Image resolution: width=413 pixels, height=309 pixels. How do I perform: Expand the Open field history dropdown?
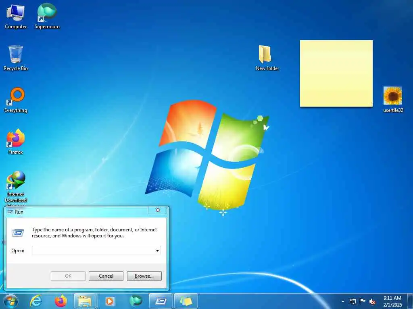[x=158, y=250]
